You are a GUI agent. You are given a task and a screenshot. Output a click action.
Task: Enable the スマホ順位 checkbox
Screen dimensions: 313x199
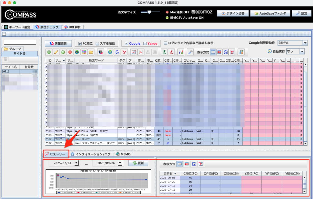coord(97,43)
